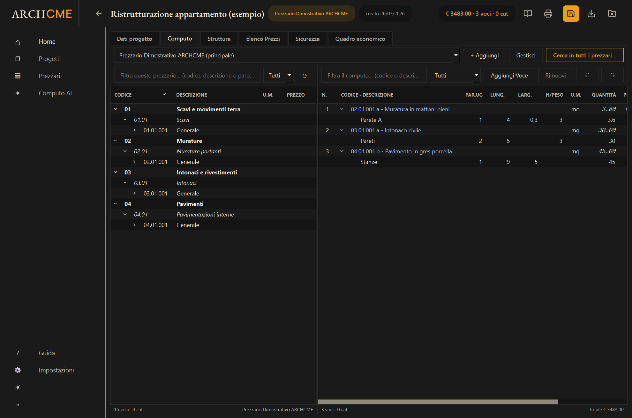Open the Tutti dropdown in prezzario filter
The height and width of the screenshot is (418, 632).
click(278, 76)
